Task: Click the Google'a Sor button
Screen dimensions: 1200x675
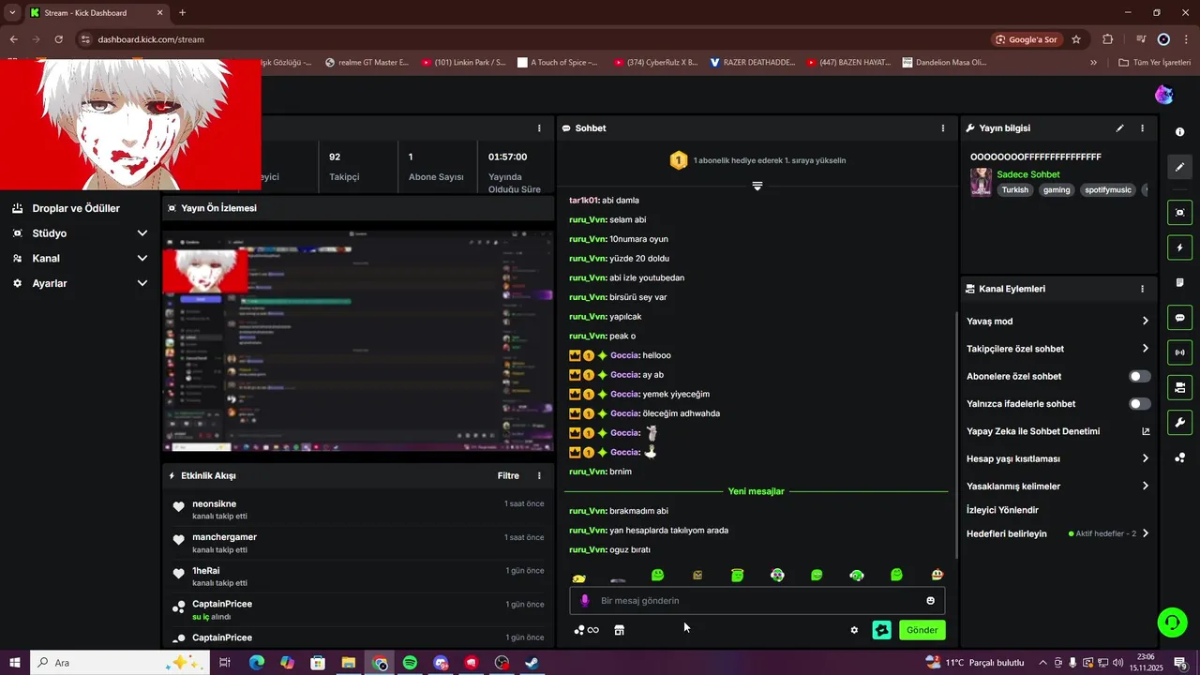Action: [1027, 39]
